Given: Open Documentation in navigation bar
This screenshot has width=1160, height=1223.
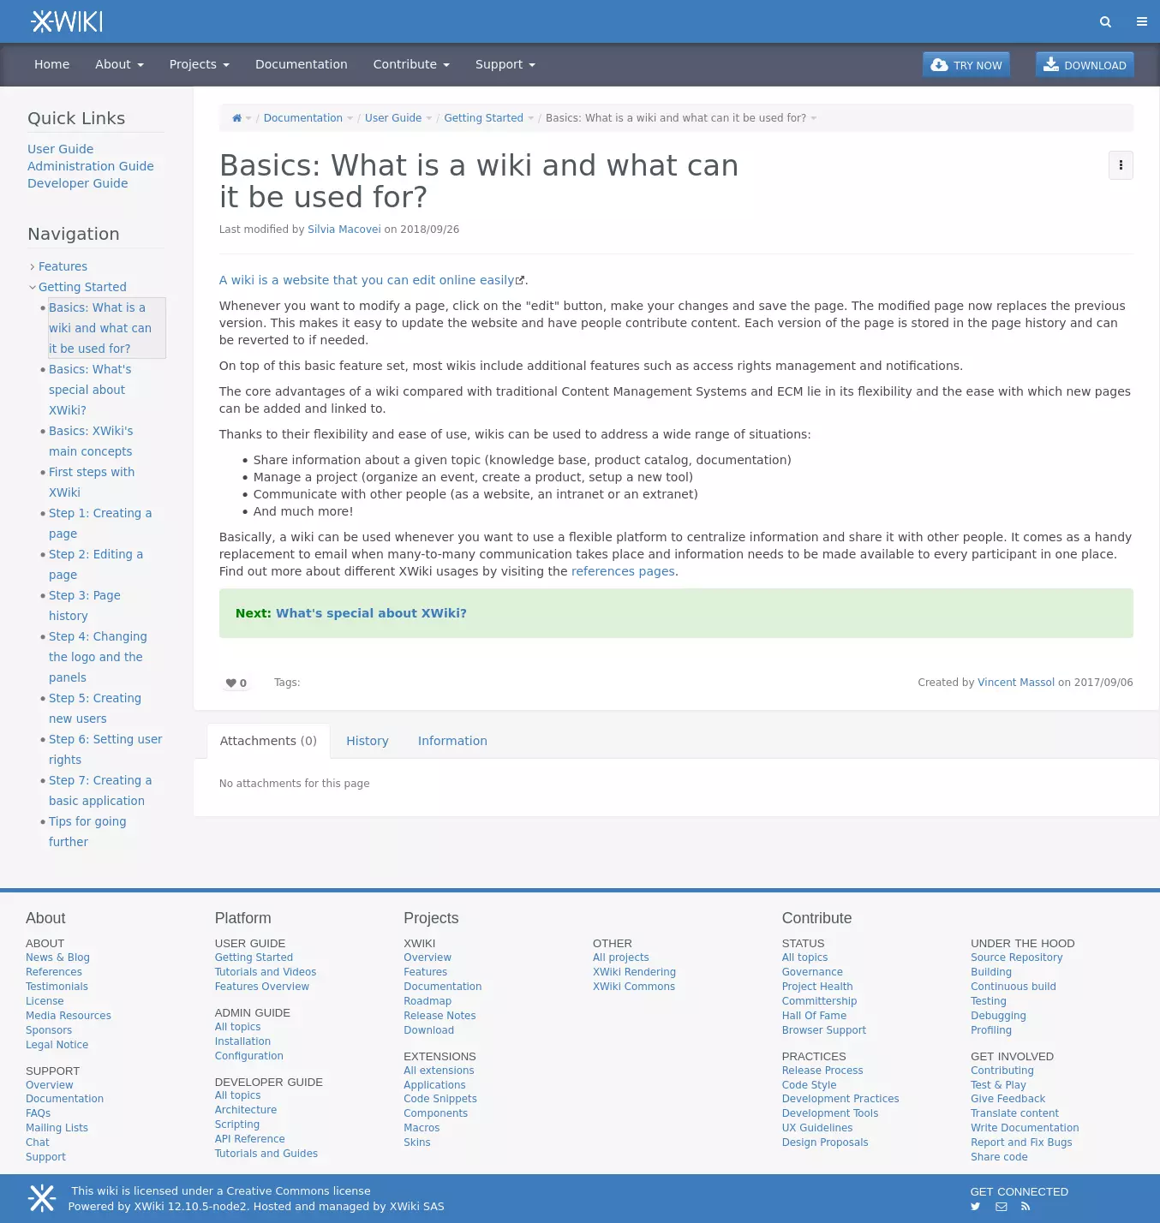Looking at the screenshot, I should tap(301, 64).
